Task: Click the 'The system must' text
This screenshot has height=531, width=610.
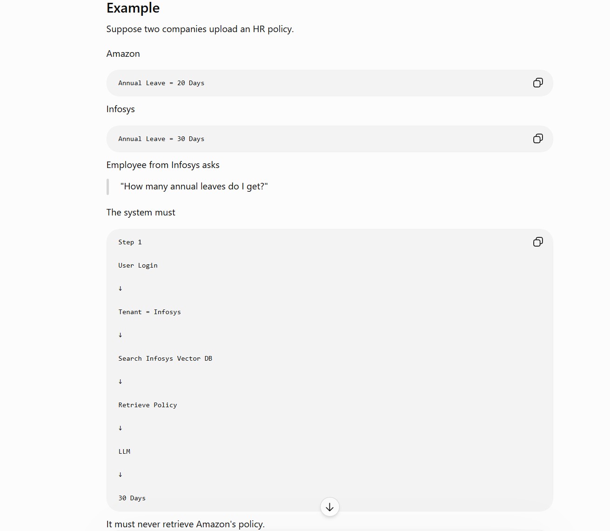Action: click(x=141, y=212)
